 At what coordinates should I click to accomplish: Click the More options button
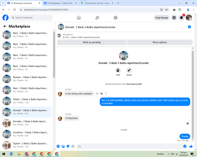(x=160, y=42)
